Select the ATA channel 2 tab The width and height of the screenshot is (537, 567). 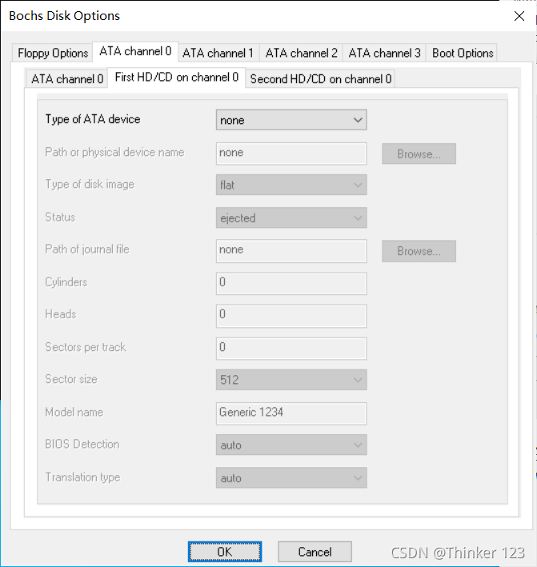coord(301,53)
